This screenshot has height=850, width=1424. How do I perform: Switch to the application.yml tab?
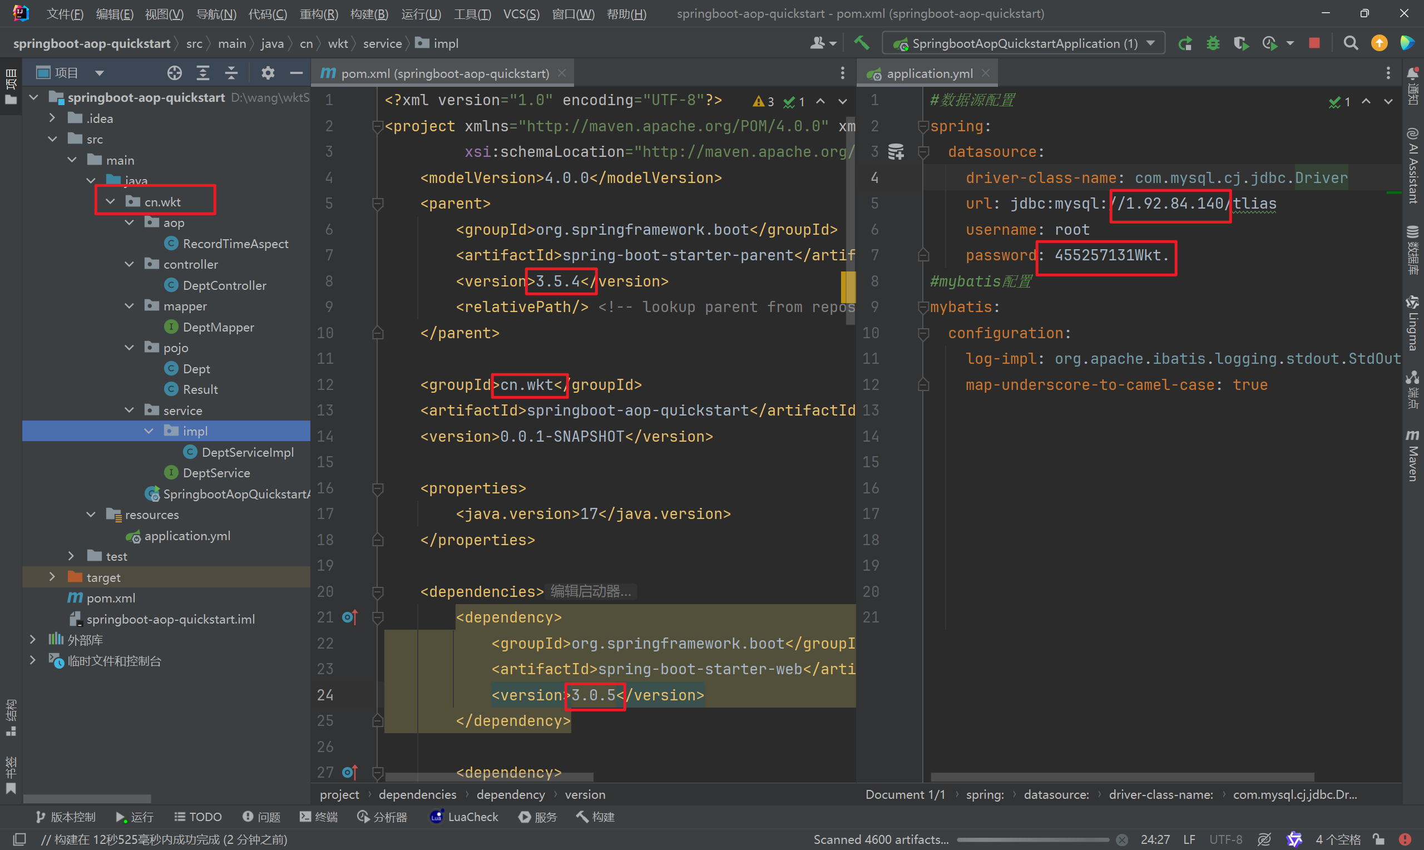(929, 73)
